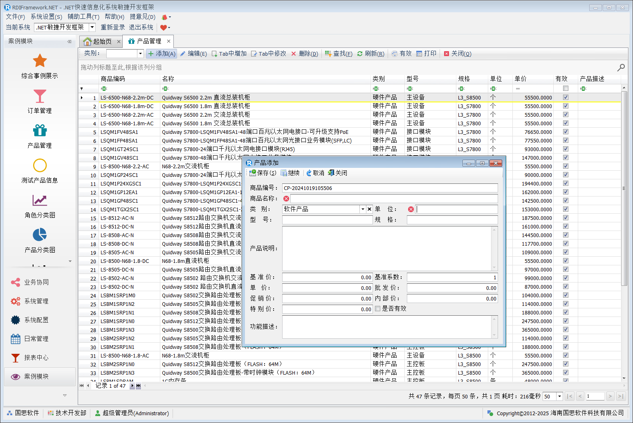Open the page size dropdown showing 50
This screenshot has width=633, height=423.
click(x=559, y=396)
